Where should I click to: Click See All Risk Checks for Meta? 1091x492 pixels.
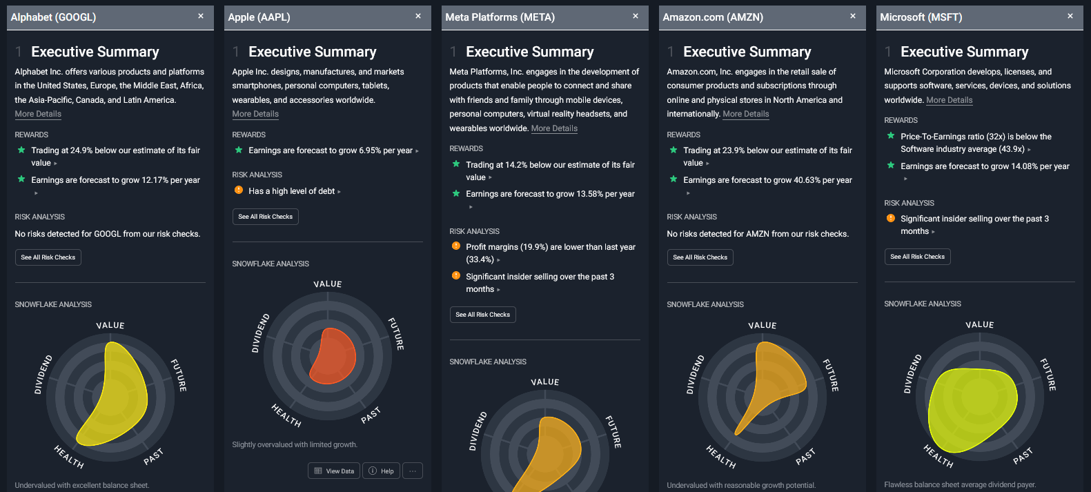(x=483, y=315)
